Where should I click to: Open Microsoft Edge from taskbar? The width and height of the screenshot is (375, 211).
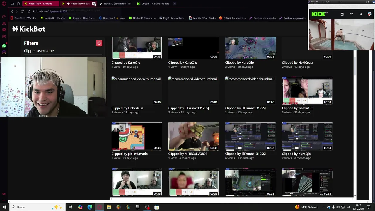[90, 207]
